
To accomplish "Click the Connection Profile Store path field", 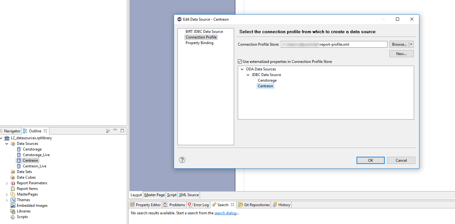I will 334,44.
